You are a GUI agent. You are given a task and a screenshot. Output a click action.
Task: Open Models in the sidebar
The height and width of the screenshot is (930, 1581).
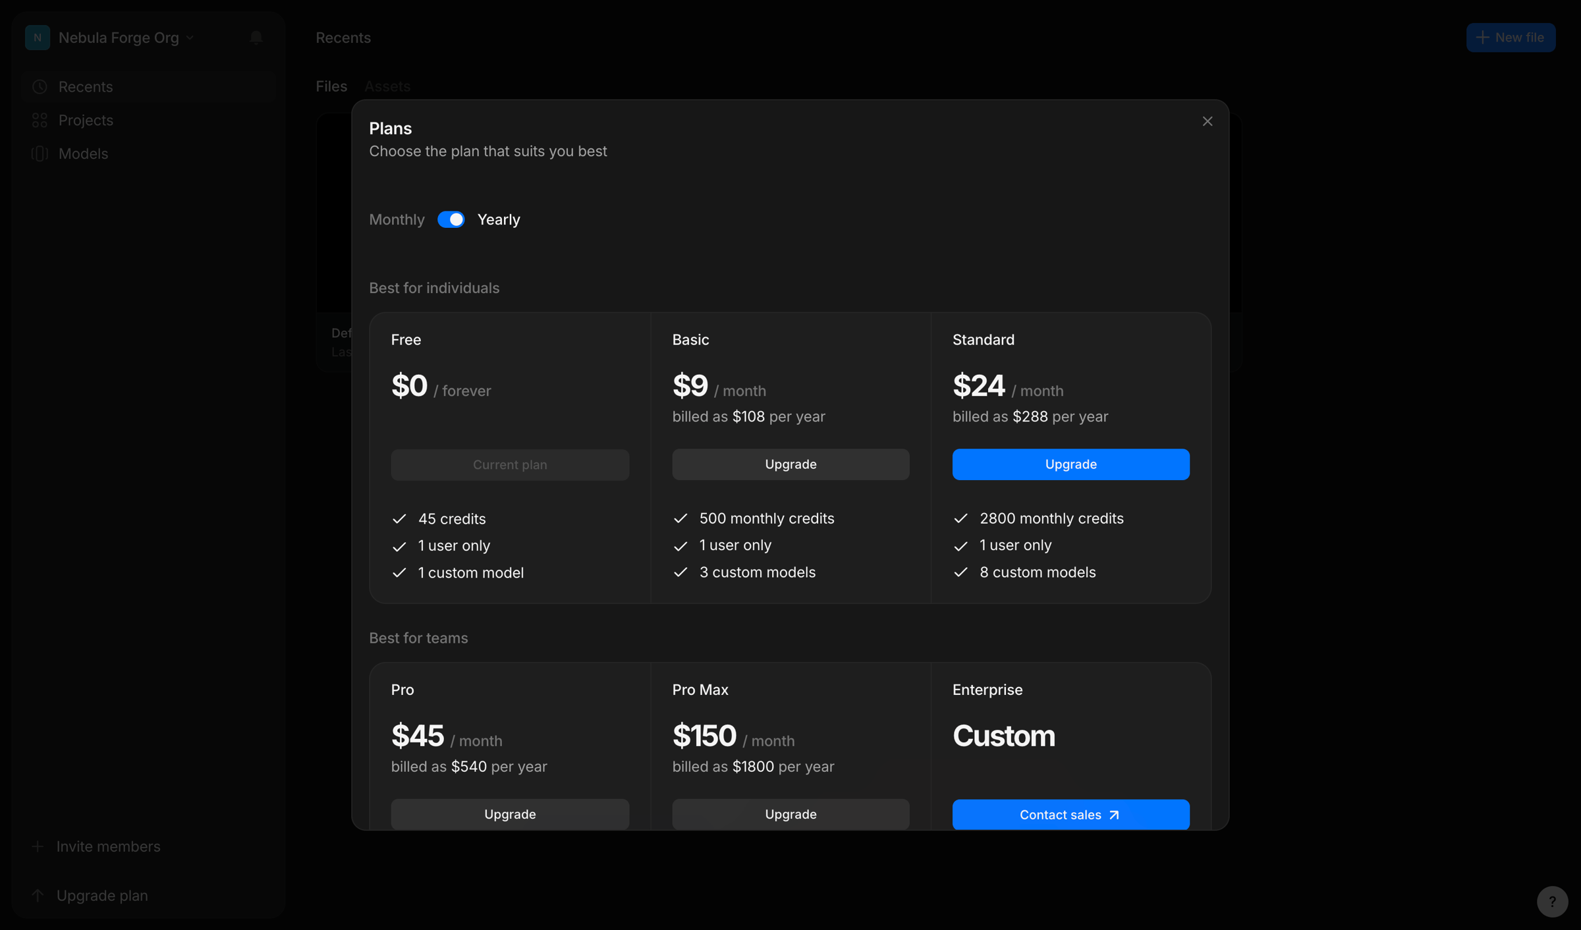pyautogui.click(x=148, y=153)
